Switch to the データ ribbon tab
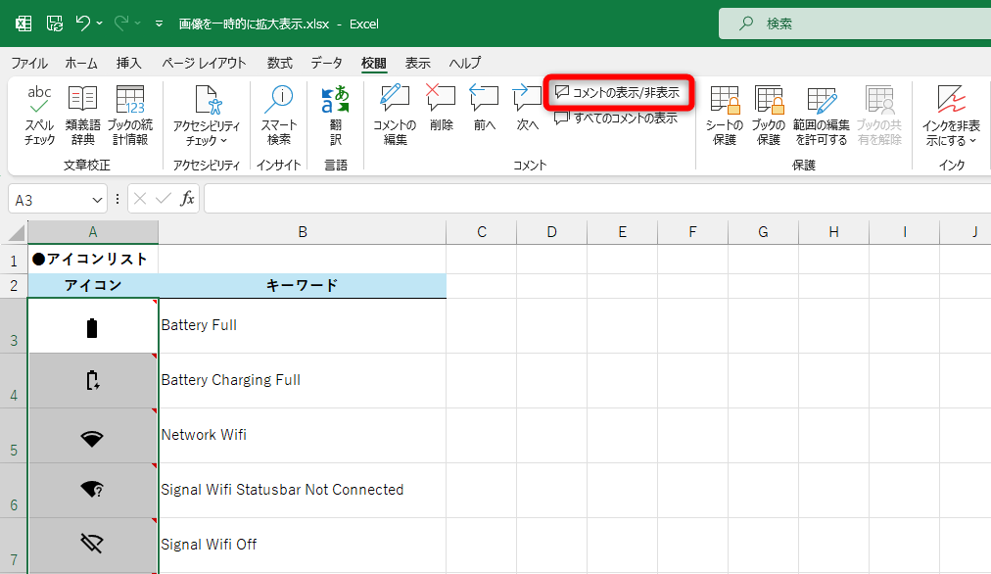 (x=326, y=62)
